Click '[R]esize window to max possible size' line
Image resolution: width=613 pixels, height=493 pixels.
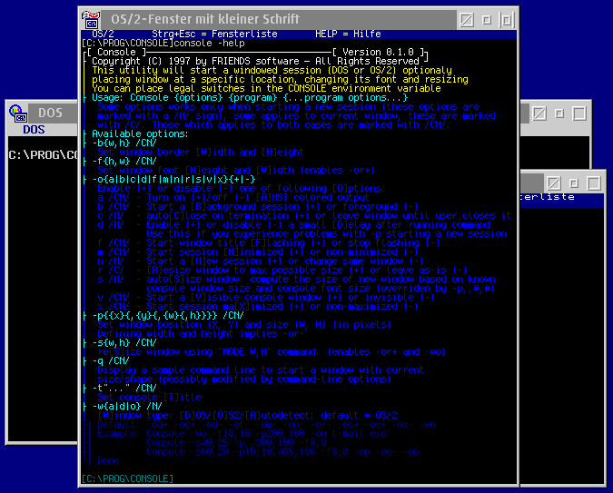(x=282, y=271)
